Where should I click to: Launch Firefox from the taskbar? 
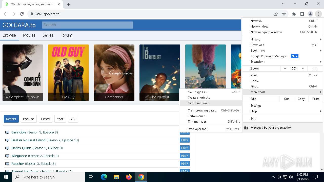pyautogui.click(x=129, y=177)
